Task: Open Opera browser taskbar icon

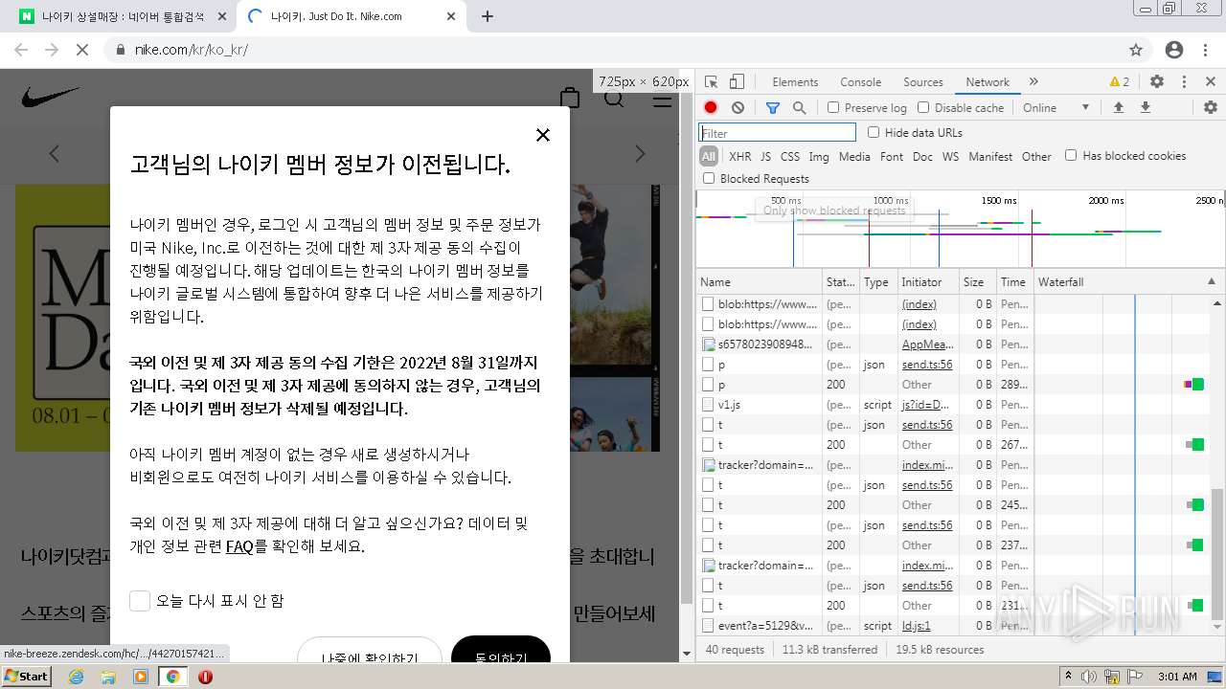Action: coord(205,677)
